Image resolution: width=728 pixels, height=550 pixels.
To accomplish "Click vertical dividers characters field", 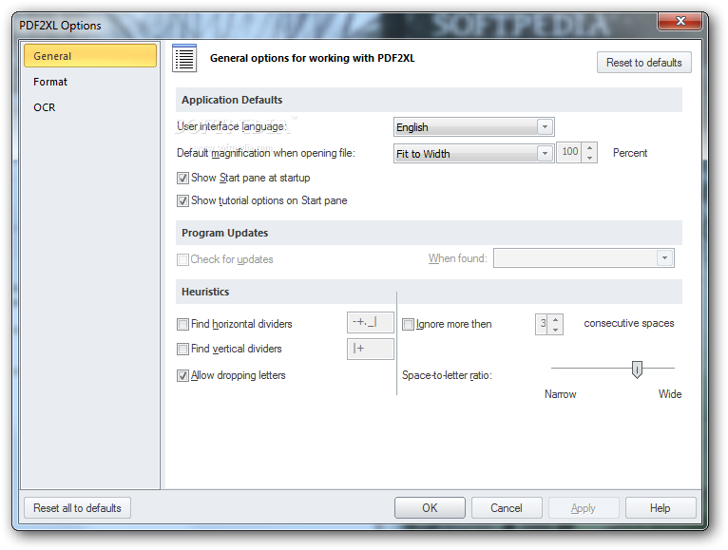I will 371,349.
